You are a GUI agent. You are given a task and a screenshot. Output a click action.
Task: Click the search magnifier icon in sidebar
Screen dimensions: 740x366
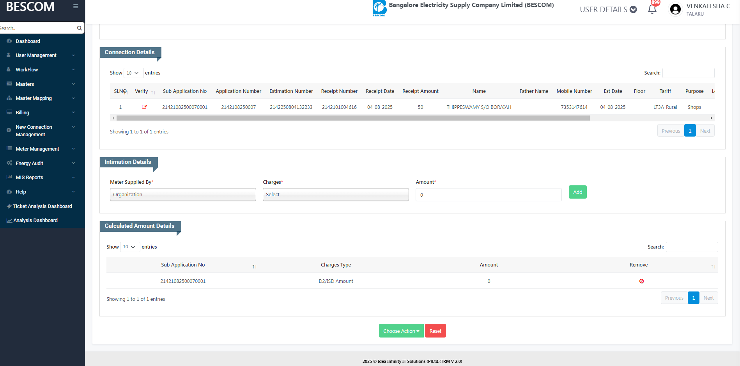80,28
